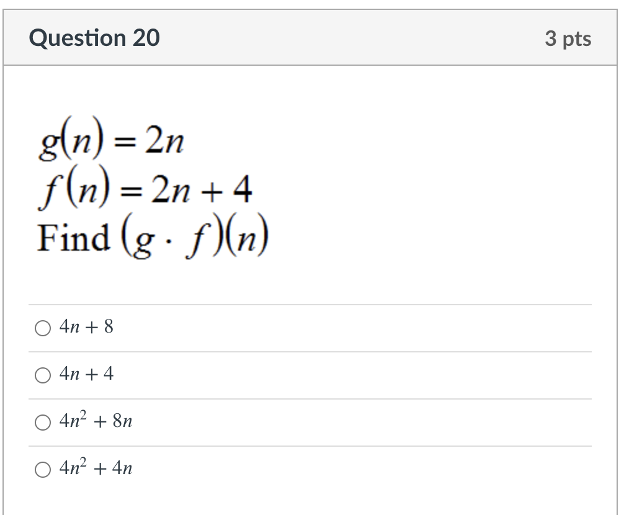
Task: Click the divider above the first answer option
Action: [310, 304]
